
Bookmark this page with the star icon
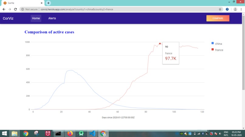[220, 9]
